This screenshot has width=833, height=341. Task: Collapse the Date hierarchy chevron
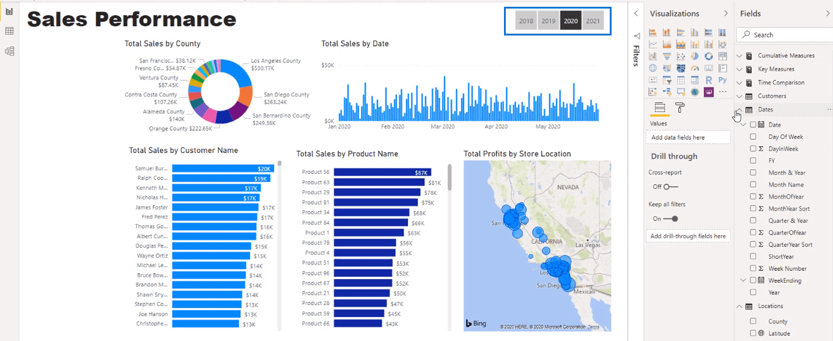click(x=744, y=125)
